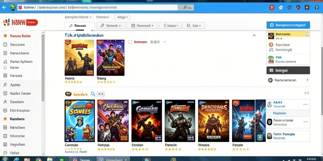Click the circle radio icon beside Renen
Viewport: 323px width, 161px height.
tap(5, 68)
